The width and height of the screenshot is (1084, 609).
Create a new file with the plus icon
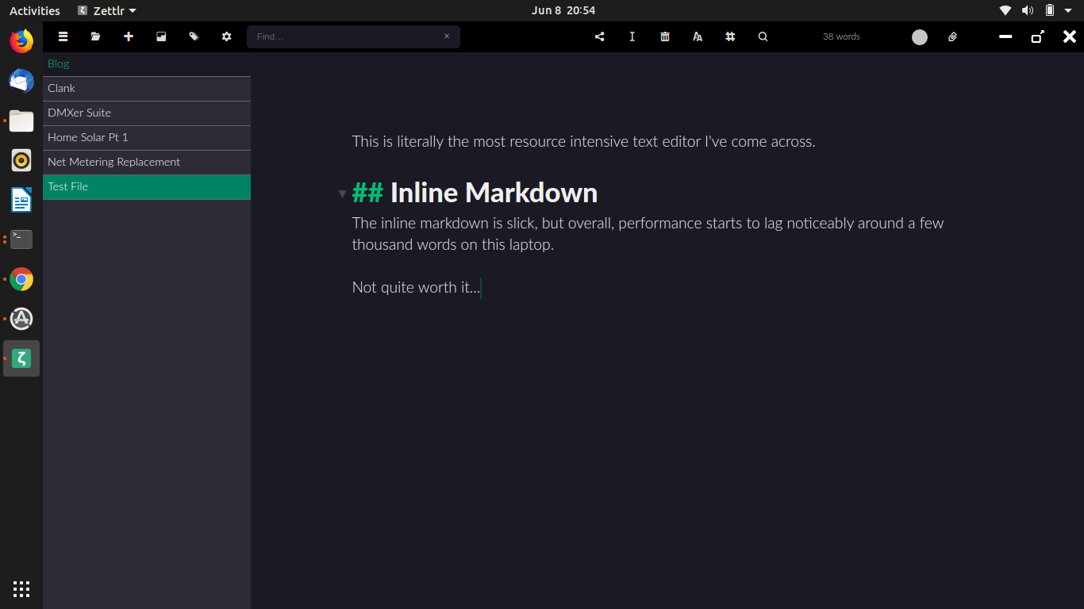[129, 36]
